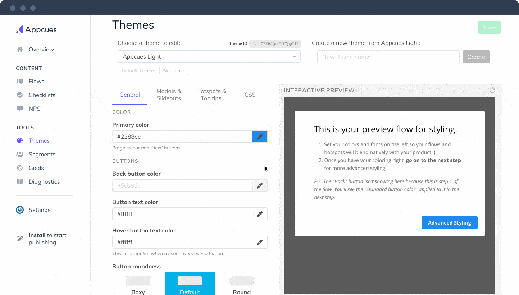This screenshot has height=295, width=519.
Task: Switch to the Modals & Slideouts tab
Action: click(x=169, y=95)
